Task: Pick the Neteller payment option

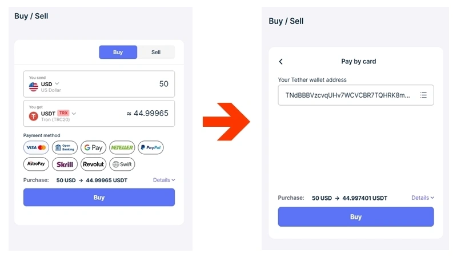Action: [x=122, y=147]
